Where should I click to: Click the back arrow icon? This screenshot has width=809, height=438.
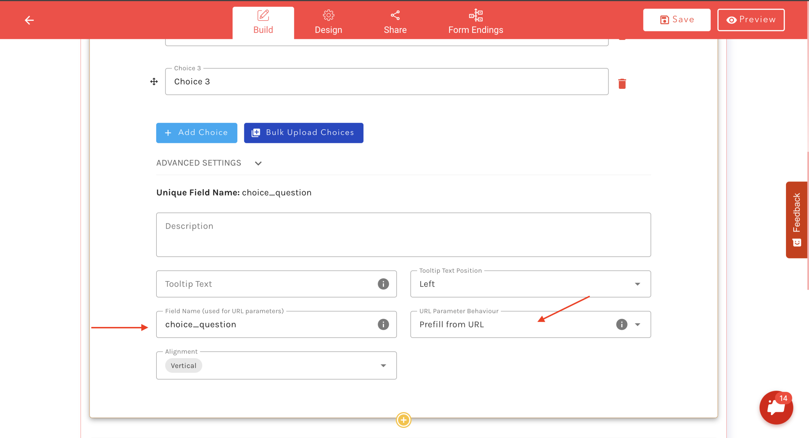pyautogui.click(x=29, y=20)
